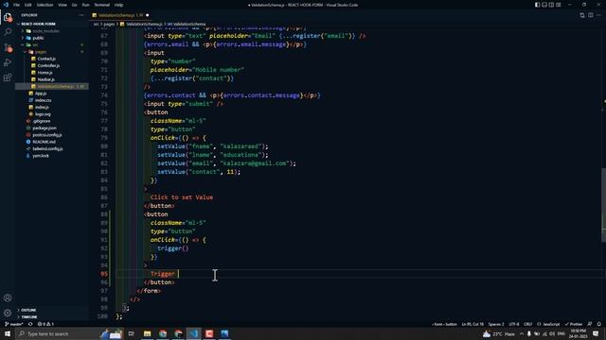The width and height of the screenshot is (606, 340).
Task: Open File Explorer from taskbar
Action: pyautogui.click(x=148, y=333)
